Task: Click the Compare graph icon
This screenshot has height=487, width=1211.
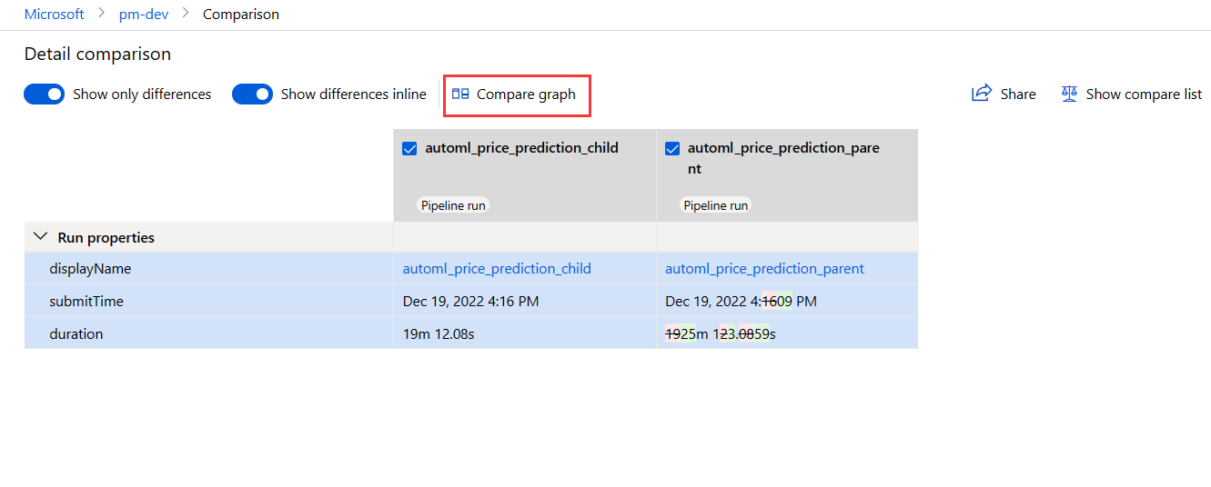Action: [x=460, y=94]
